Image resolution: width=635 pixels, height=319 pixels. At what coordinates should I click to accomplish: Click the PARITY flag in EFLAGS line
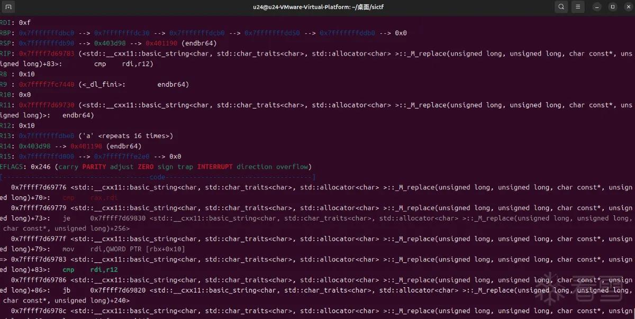click(x=94, y=167)
